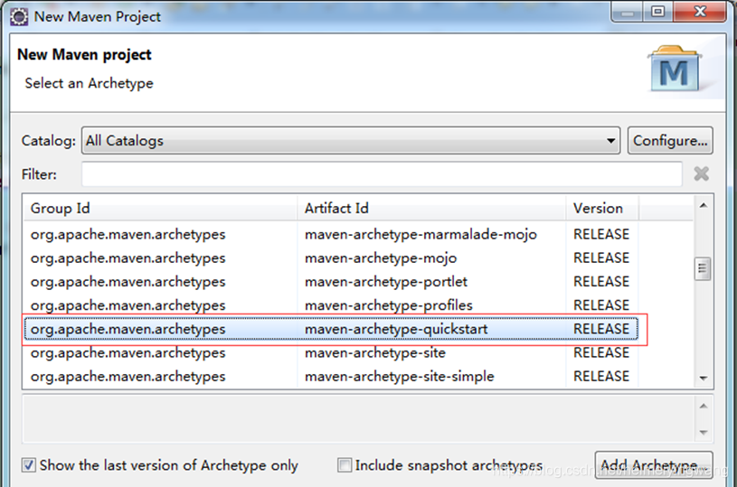Screen dimensions: 737x487
Task: Click description box scroll down arrow
Action: pos(704,432)
